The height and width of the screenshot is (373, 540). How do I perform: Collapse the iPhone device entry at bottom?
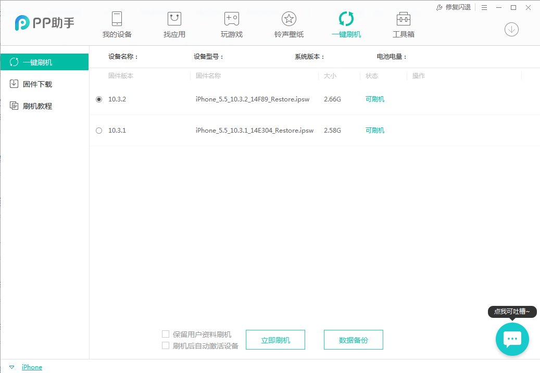point(11,367)
